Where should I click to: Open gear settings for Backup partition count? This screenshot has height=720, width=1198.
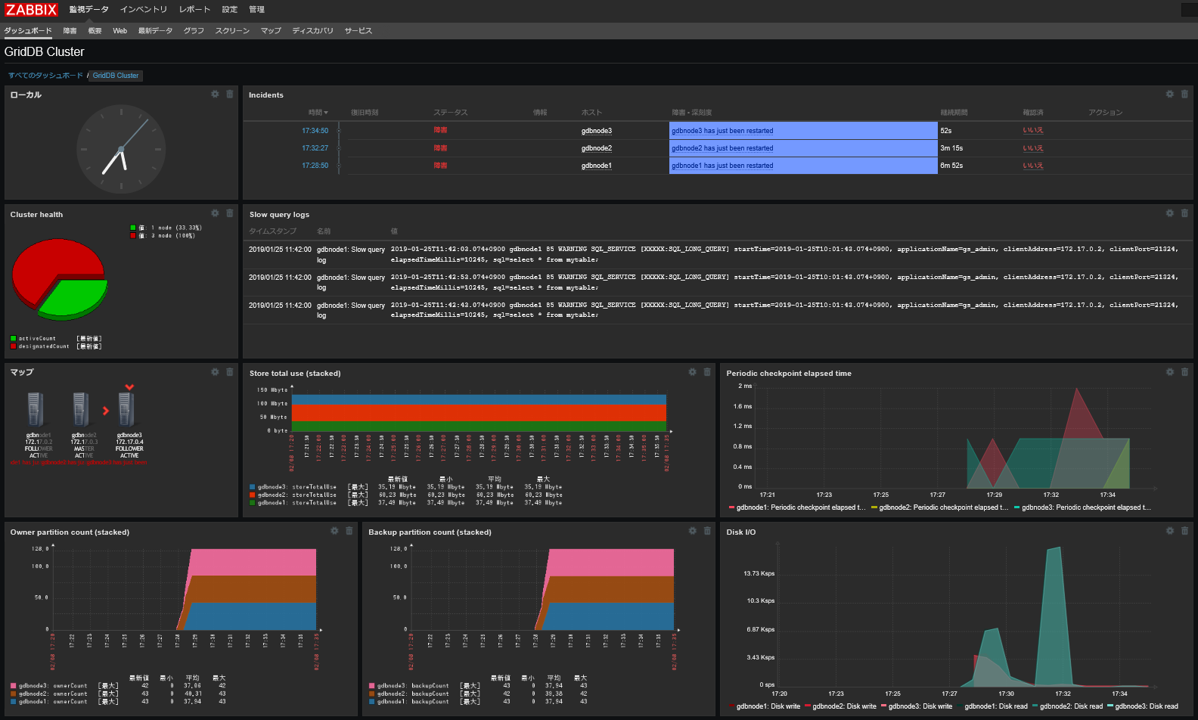pos(692,532)
